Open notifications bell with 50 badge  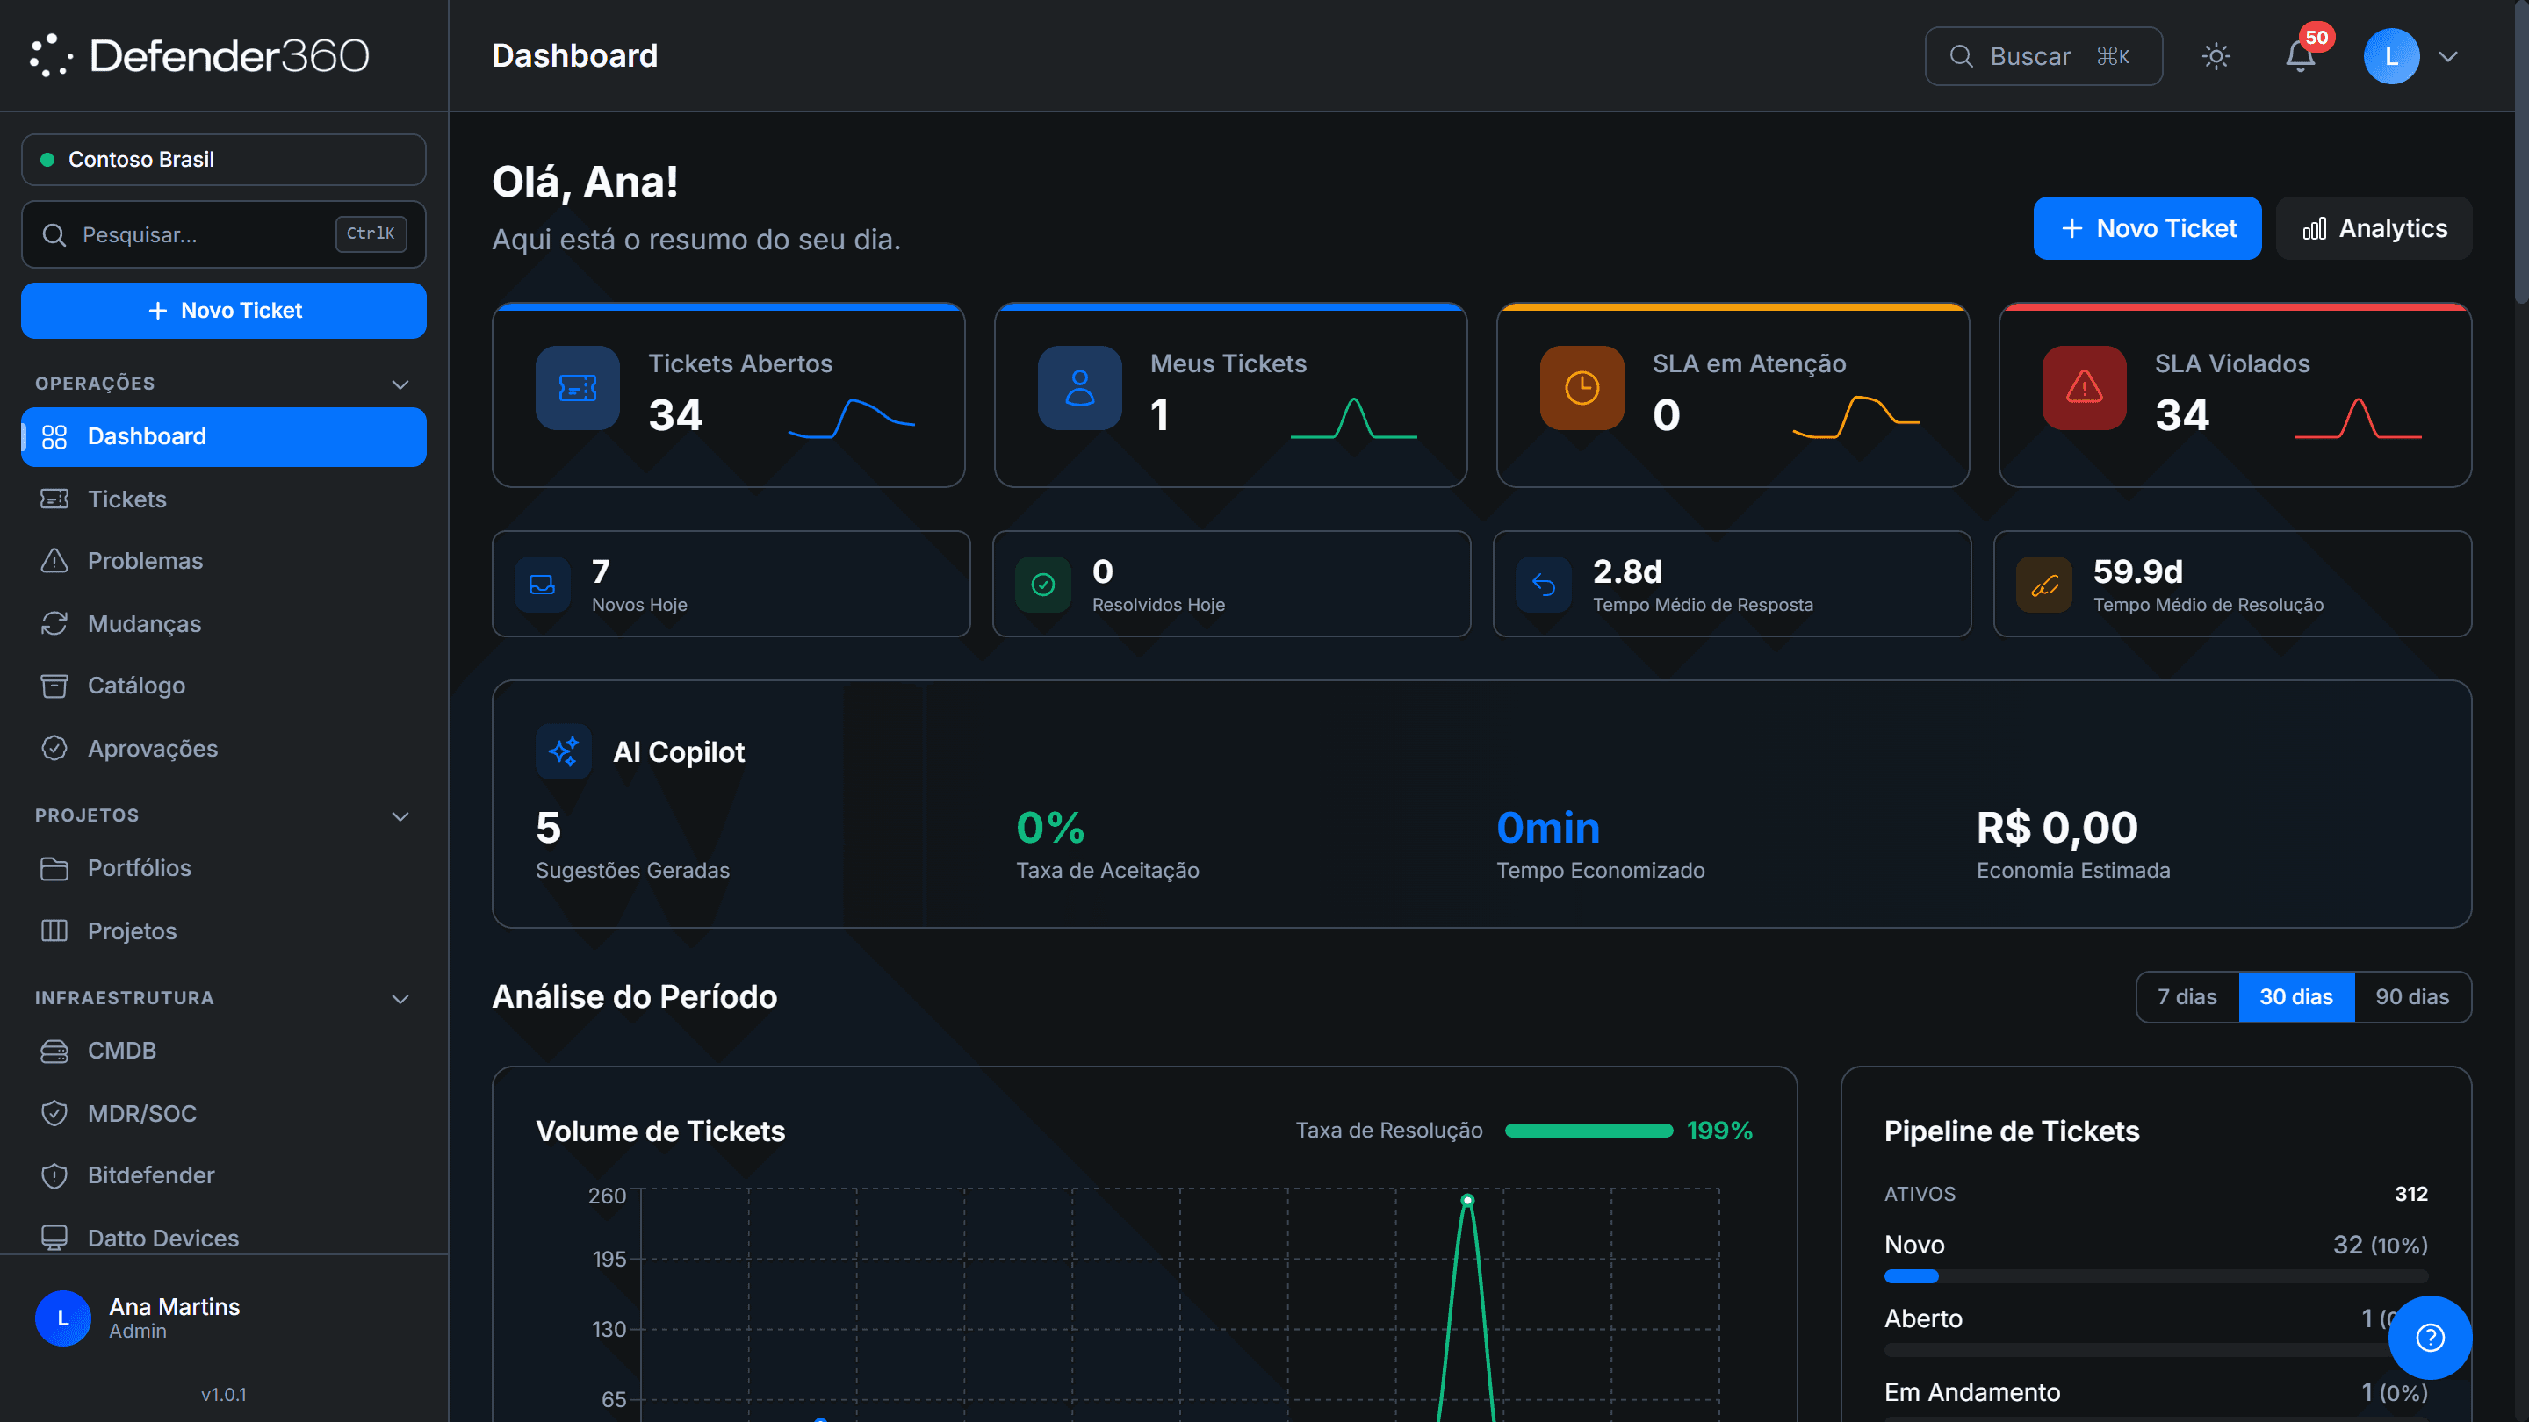pos(2301,56)
